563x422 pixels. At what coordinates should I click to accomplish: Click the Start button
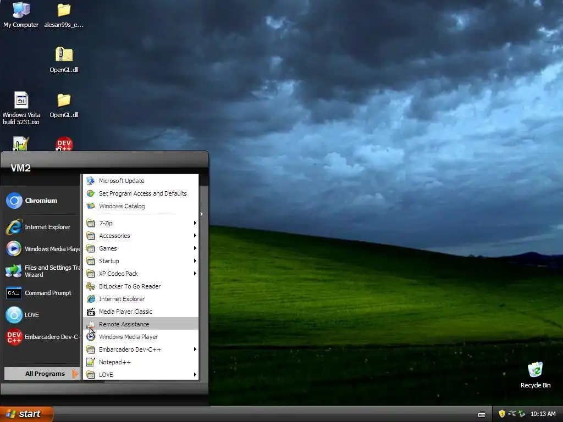(26, 414)
